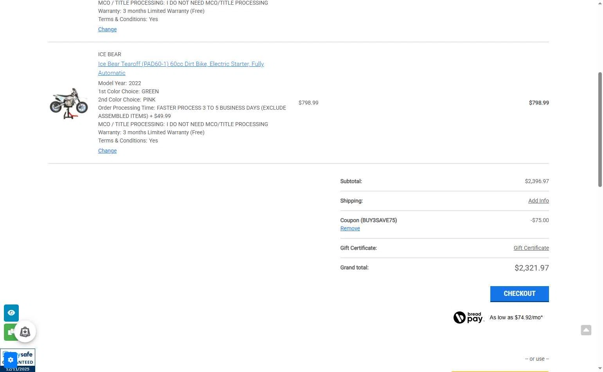Click the Grand total amount $2,321.97
Viewport: 603px width, 372px height.
531,268
